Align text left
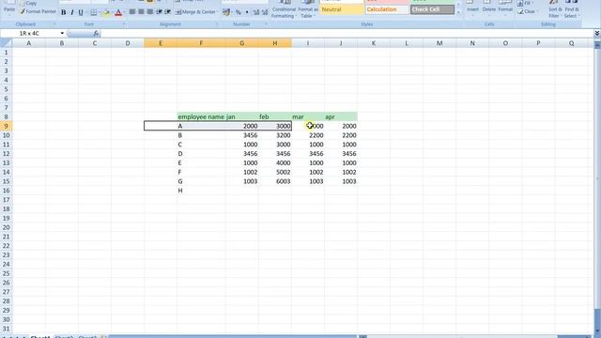This screenshot has width=601, height=338. point(132,12)
